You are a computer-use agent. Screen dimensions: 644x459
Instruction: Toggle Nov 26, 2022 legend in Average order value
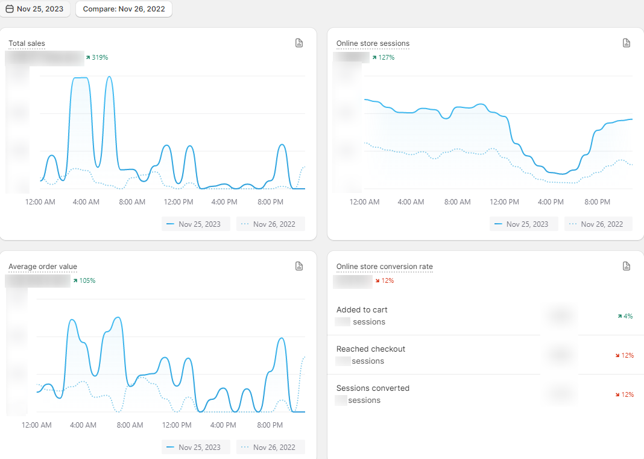point(270,447)
